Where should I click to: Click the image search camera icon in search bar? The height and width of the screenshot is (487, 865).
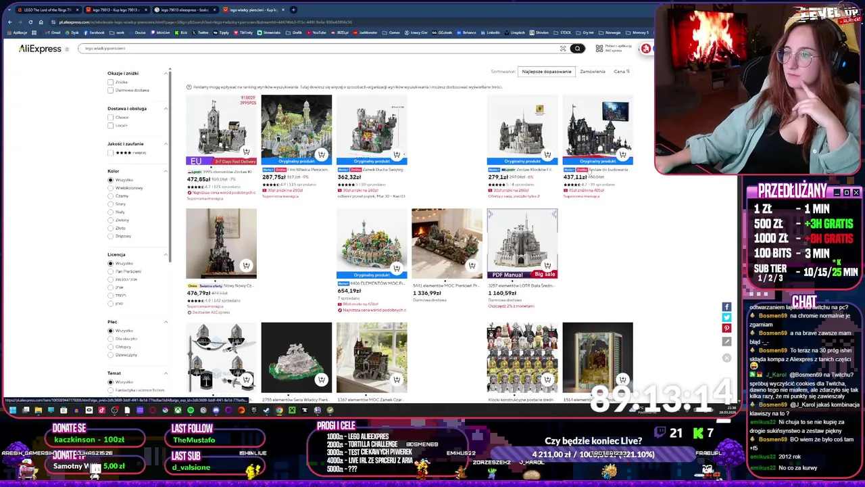click(x=562, y=49)
